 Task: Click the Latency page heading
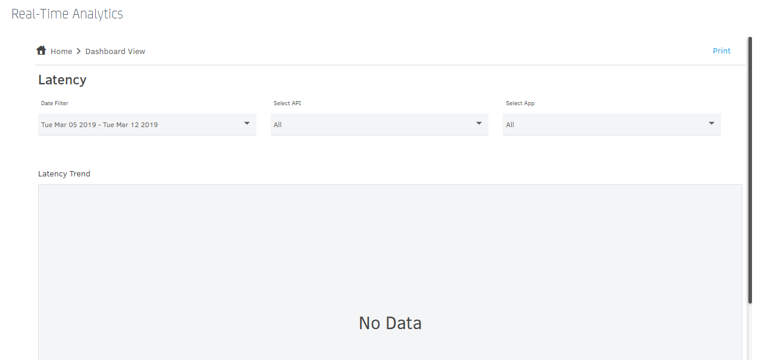(x=62, y=80)
